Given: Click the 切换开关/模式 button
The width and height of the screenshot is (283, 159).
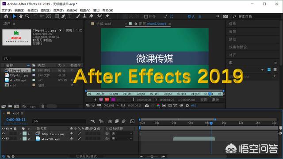Looking at the screenshot, I should click(x=87, y=156).
